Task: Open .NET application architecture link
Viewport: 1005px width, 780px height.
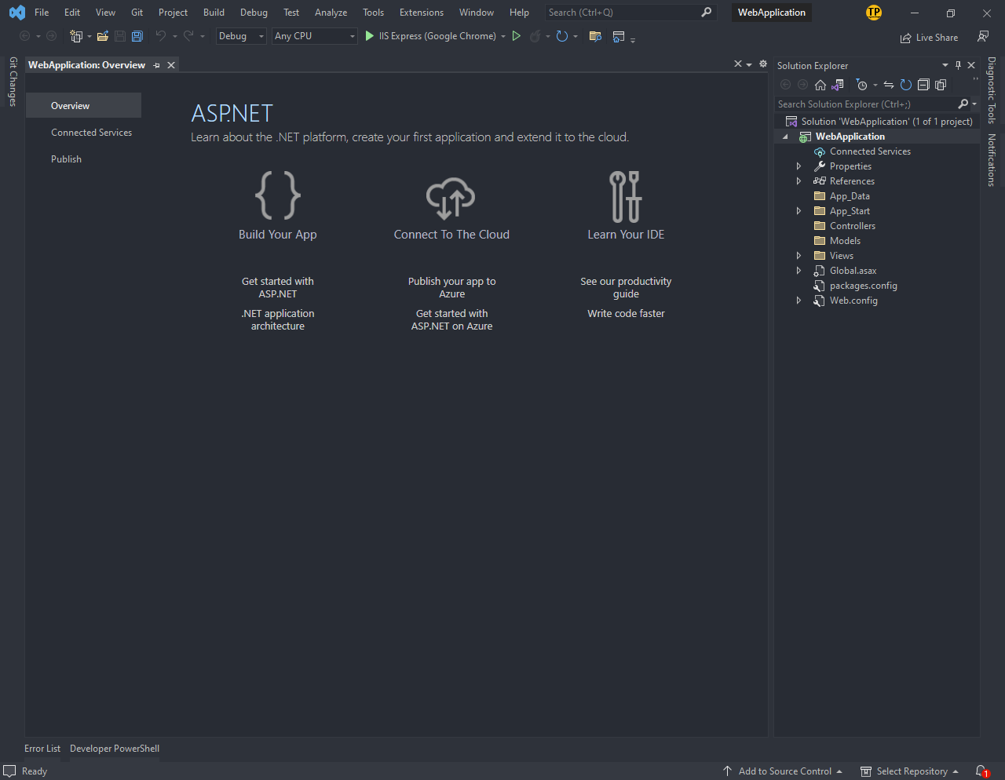Action: click(278, 320)
